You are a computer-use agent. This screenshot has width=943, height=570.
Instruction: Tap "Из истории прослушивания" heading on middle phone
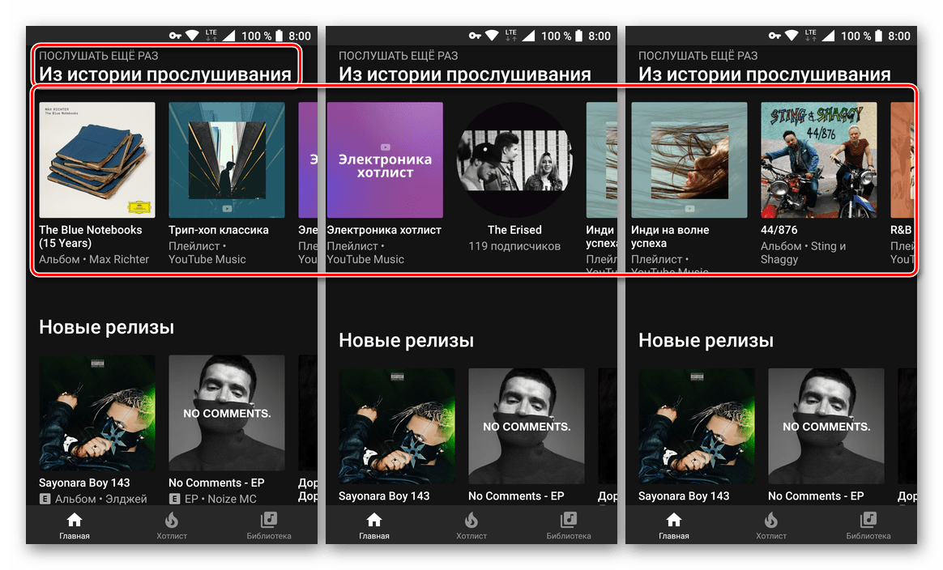pyautogui.click(x=465, y=74)
